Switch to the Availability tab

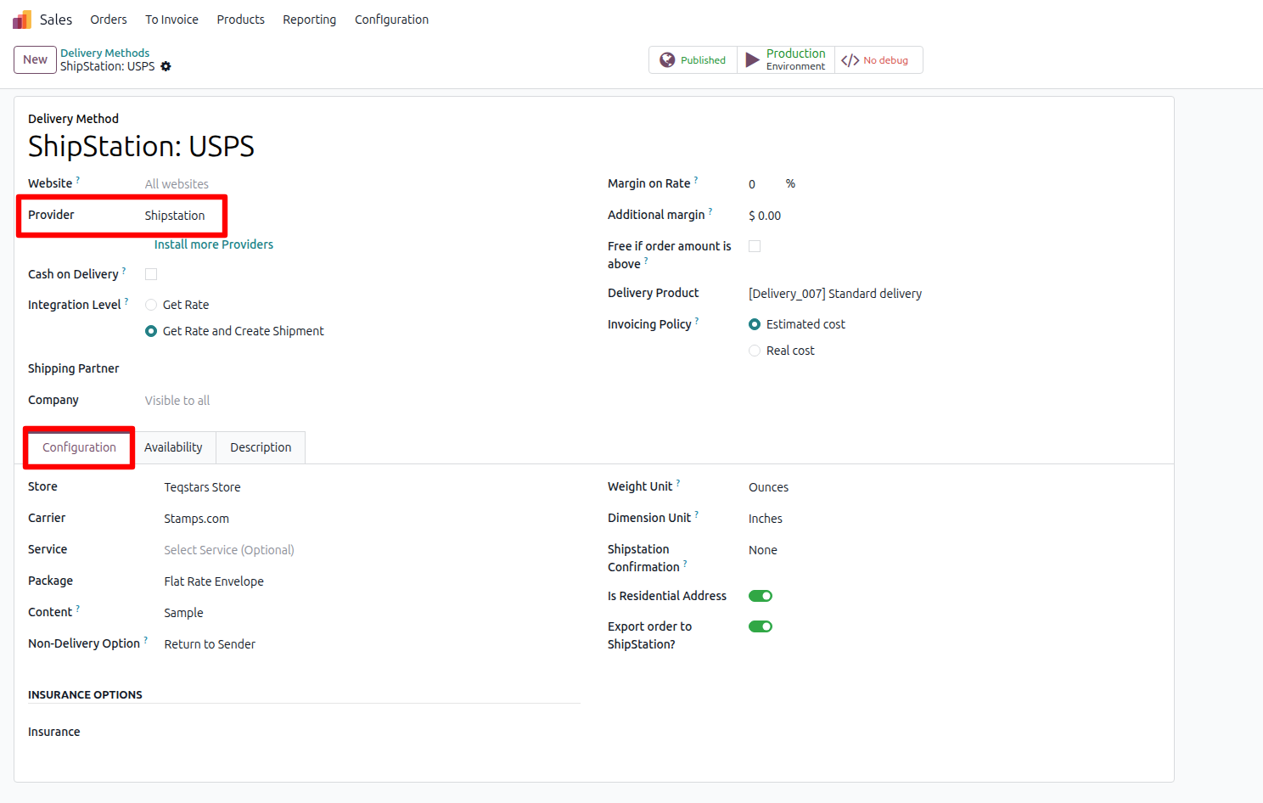[173, 447]
